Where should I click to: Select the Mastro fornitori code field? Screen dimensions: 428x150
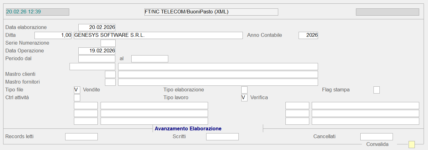pyautogui.click(x=110, y=82)
